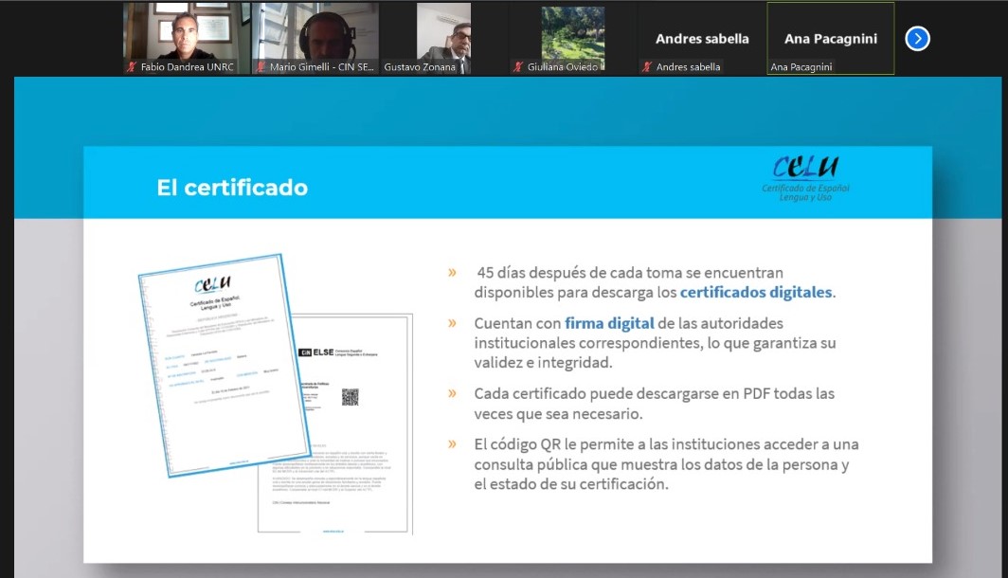The height and width of the screenshot is (578, 1008).
Task: Click muted microphone icon beside Fabio Dandrea UNRC
Action: (132, 67)
